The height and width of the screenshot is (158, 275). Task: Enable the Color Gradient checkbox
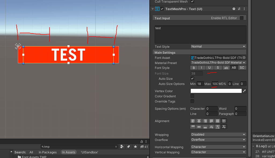[x=192, y=96]
